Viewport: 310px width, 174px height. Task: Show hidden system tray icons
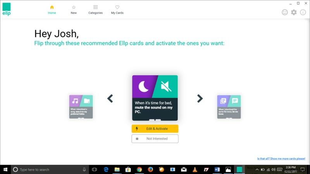[x=257, y=169]
